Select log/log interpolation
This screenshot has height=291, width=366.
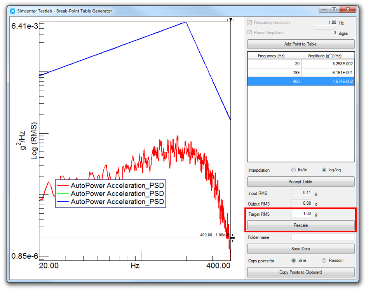pyautogui.click(x=324, y=170)
